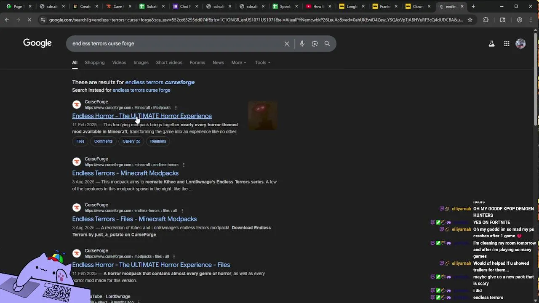539x303 pixels.
Task: Open site information icon in address bar
Action: pyautogui.click(x=43, y=20)
